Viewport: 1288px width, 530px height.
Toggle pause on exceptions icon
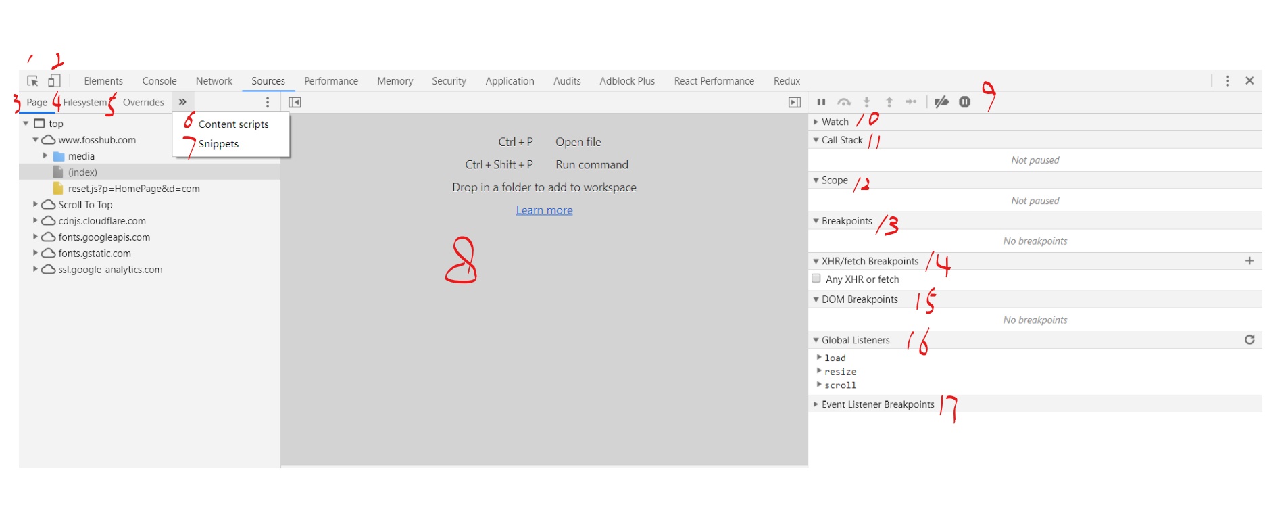click(964, 102)
